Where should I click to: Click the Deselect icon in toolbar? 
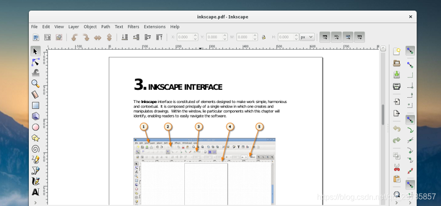point(59,37)
